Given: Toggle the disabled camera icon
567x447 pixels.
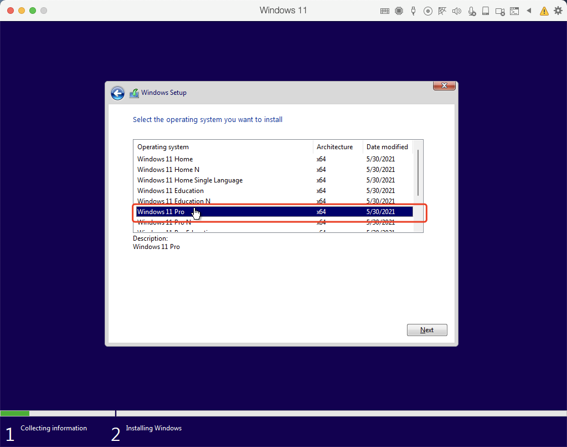Looking at the screenshot, I should click(500, 12).
